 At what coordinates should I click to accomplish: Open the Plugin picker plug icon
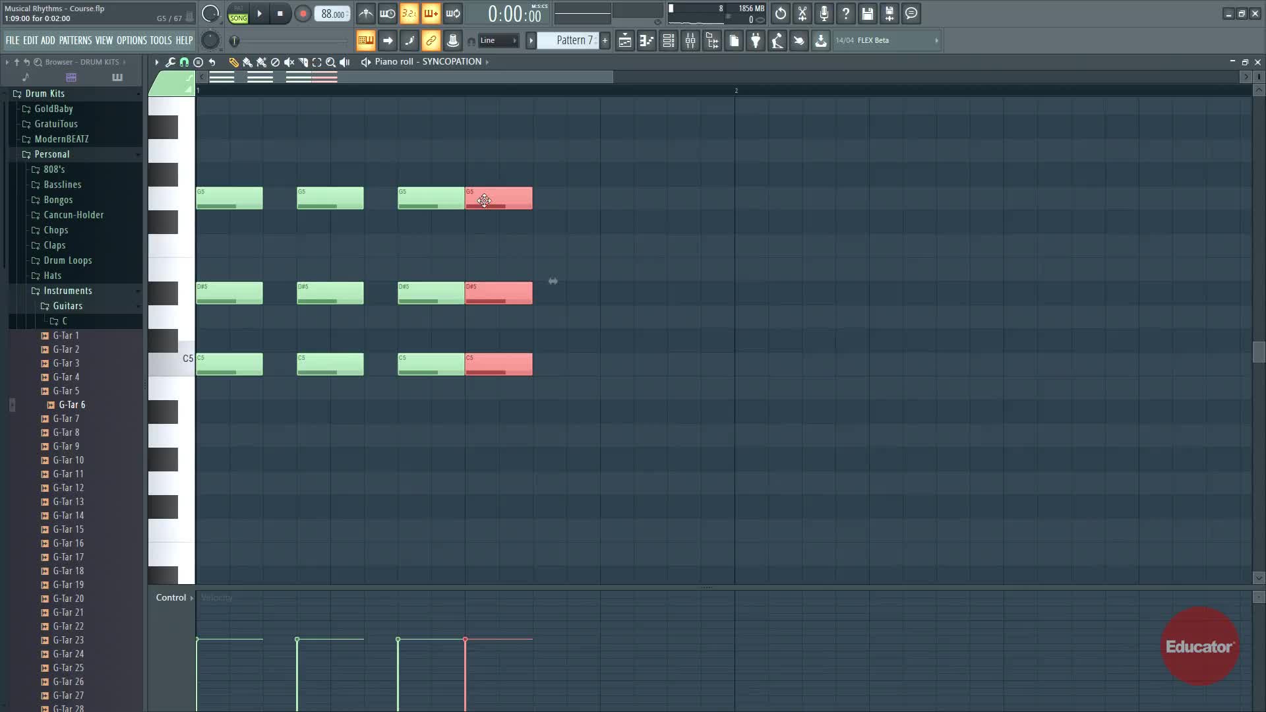tap(756, 41)
